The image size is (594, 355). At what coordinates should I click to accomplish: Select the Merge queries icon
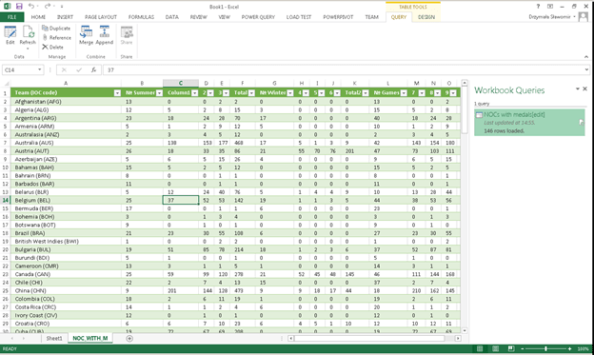86,35
